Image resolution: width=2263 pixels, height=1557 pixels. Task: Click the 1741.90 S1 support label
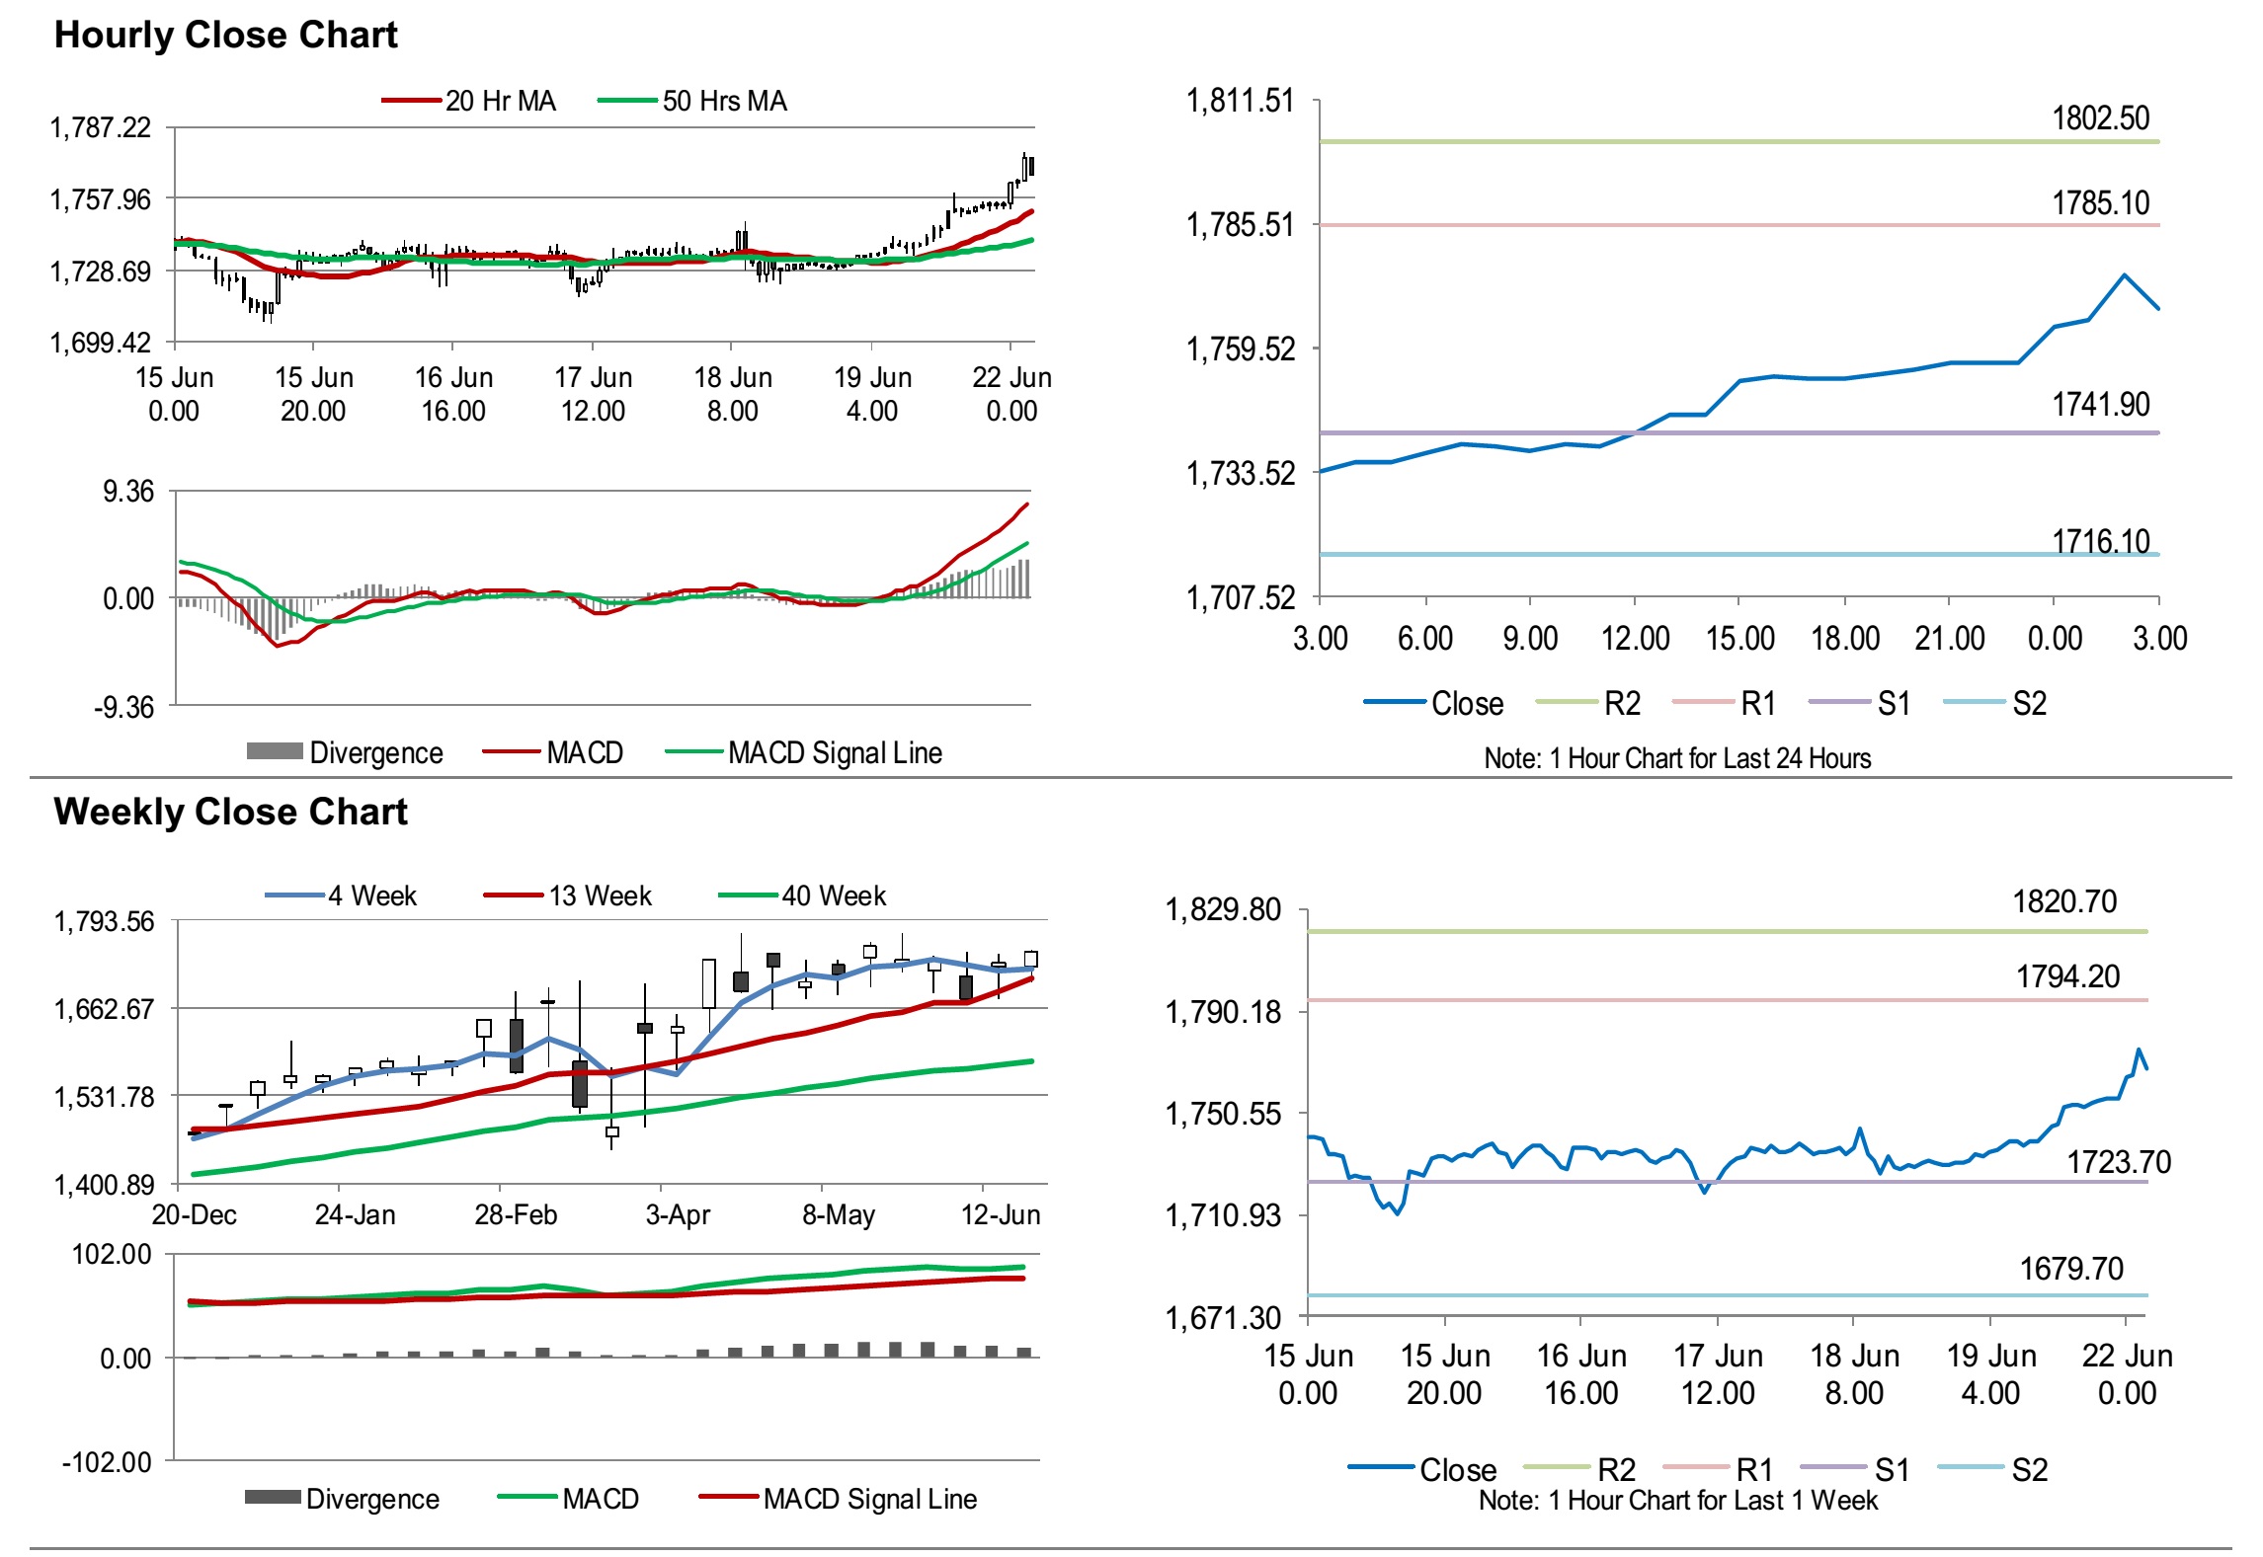2100,405
